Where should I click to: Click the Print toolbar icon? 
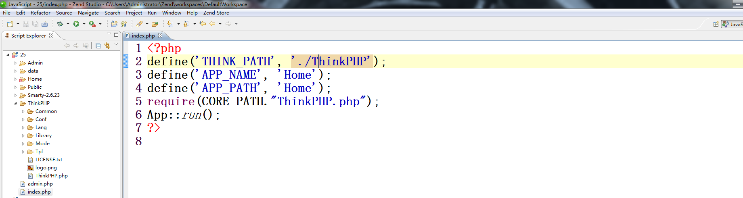tap(45, 24)
